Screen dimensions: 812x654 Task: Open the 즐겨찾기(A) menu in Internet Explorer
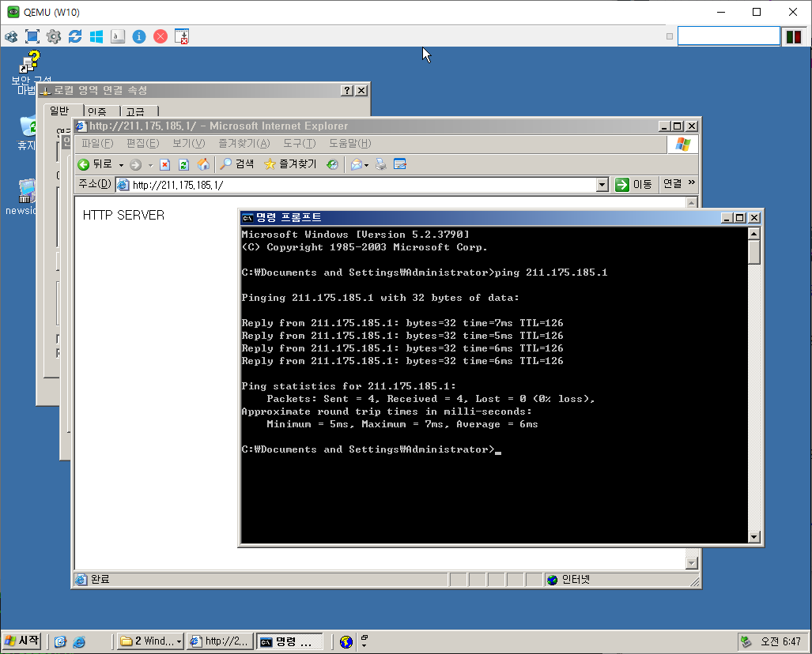click(244, 143)
